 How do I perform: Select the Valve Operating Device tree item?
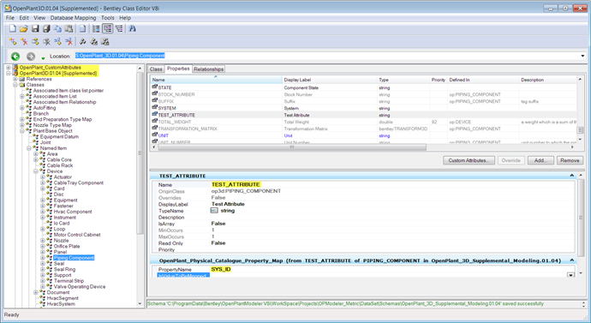point(80,287)
